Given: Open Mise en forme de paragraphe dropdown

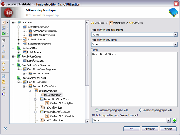Looking at the screenshot, I should coord(176,34).
